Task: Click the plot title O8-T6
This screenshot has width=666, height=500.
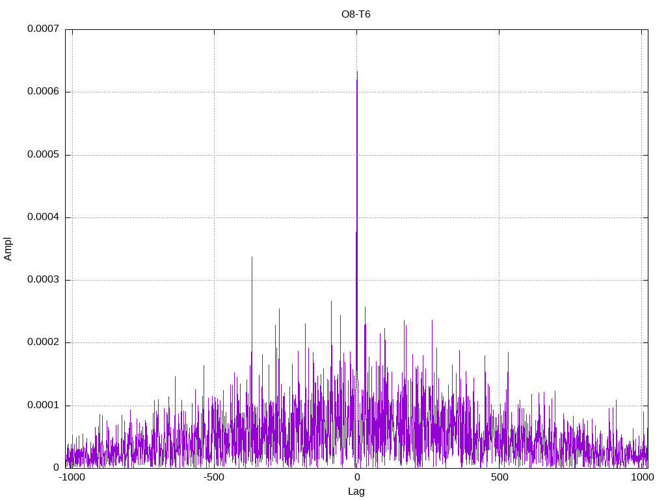Action: pos(356,14)
